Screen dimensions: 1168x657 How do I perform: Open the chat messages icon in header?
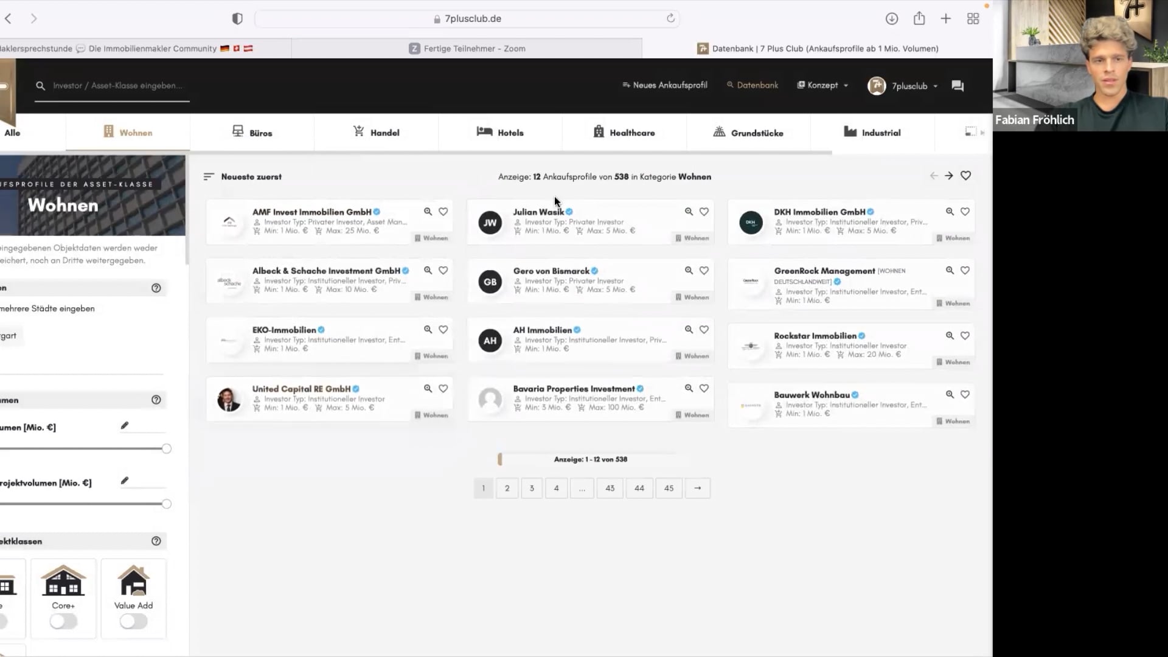958,86
